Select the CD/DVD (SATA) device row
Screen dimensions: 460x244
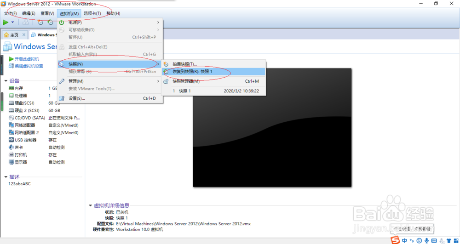44,118
